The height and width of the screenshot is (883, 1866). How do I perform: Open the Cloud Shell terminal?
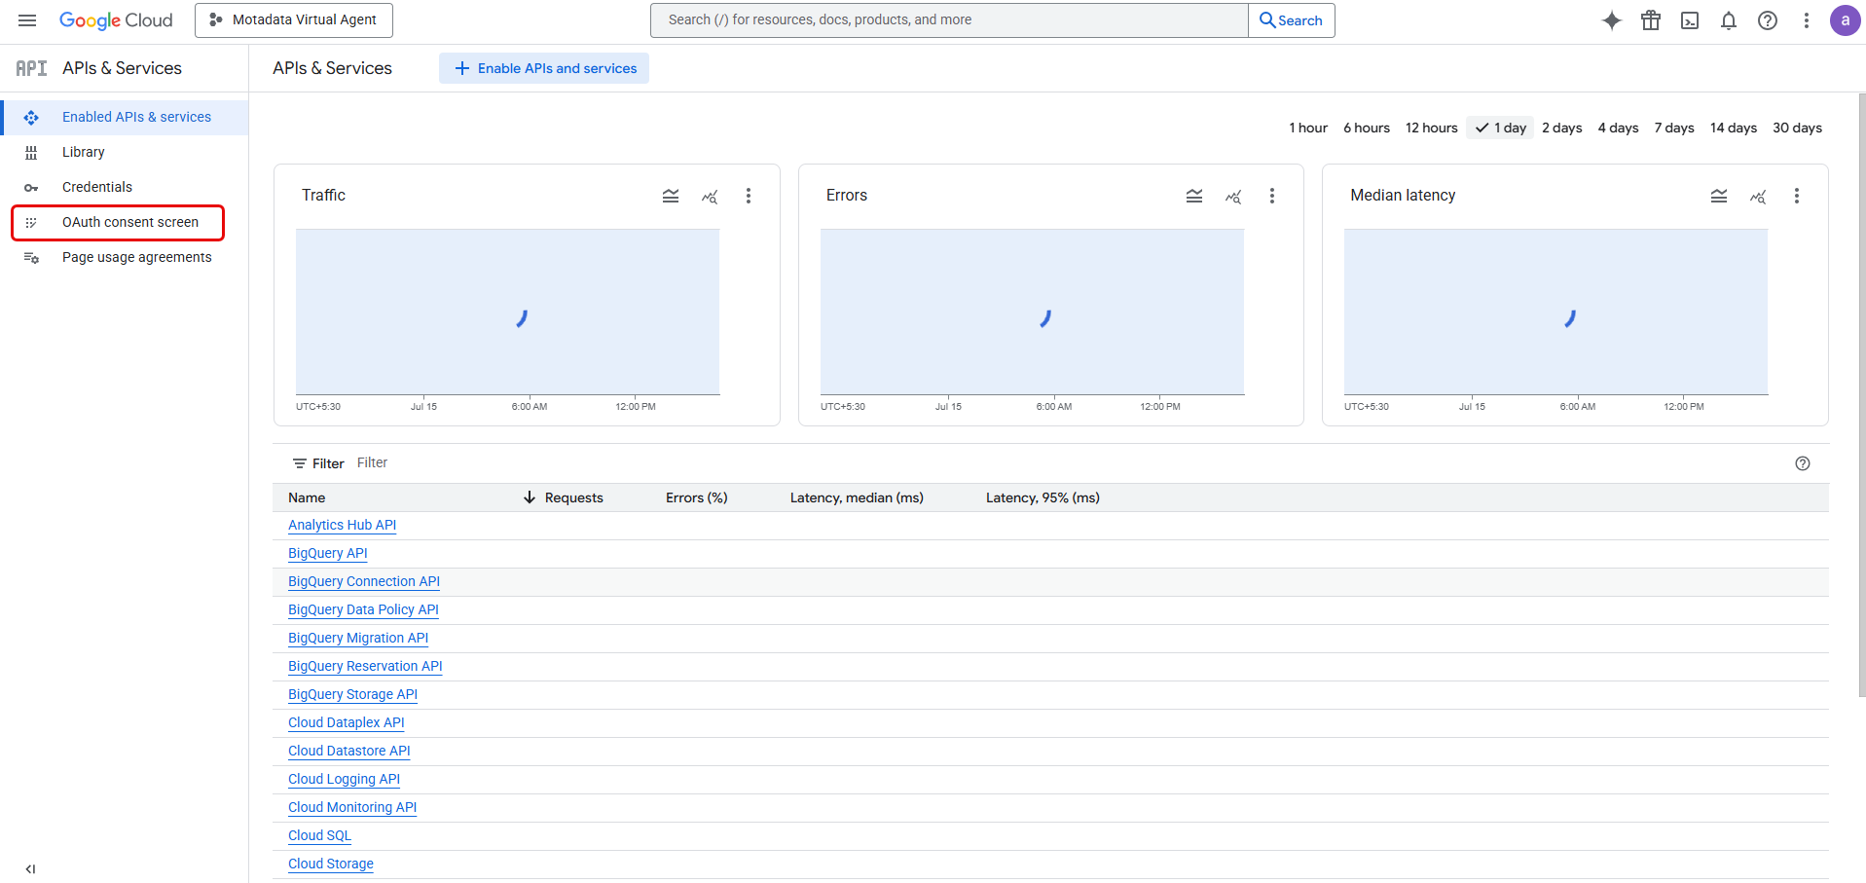click(x=1690, y=19)
